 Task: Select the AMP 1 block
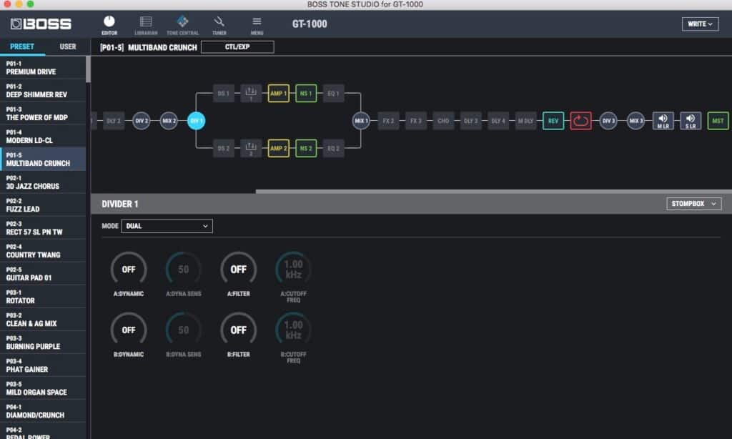click(279, 94)
